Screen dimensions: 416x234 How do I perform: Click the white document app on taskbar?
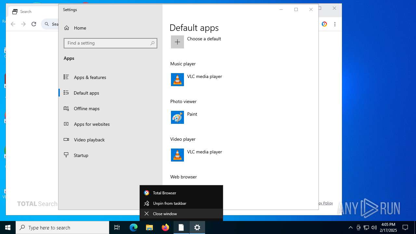point(181,227)
